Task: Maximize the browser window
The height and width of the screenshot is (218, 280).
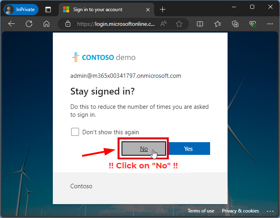Action: click(x=252, y=7)
